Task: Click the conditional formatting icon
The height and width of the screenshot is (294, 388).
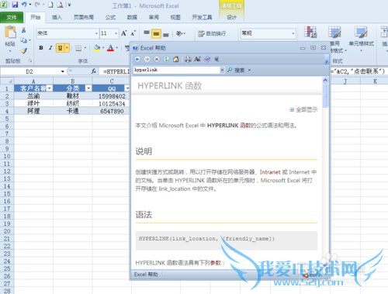Action: 310,32
